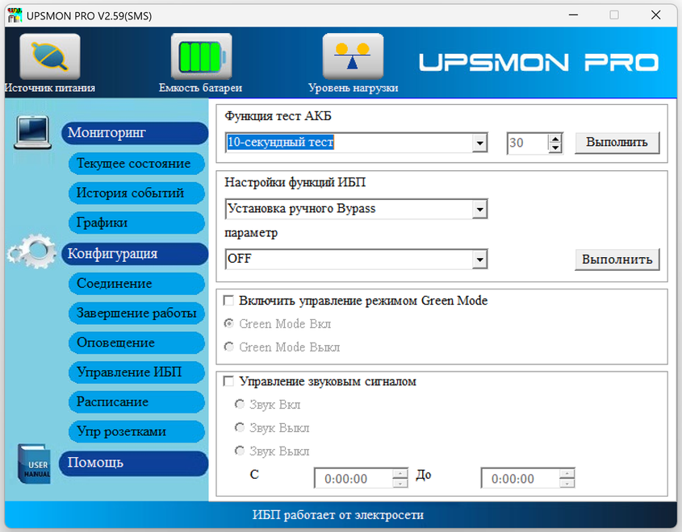The height and width of the screenshot is (532, 682).
Task: Click the load level scale icon
Action: tap(353, 56)
